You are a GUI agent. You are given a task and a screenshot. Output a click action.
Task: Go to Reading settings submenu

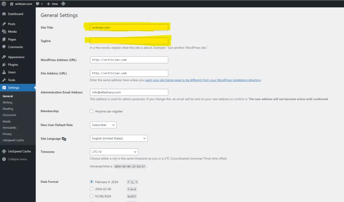coord(8,109)
